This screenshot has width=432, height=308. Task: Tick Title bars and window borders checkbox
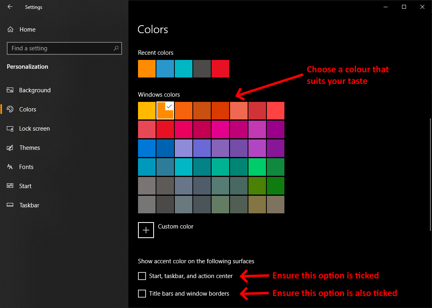142,293
